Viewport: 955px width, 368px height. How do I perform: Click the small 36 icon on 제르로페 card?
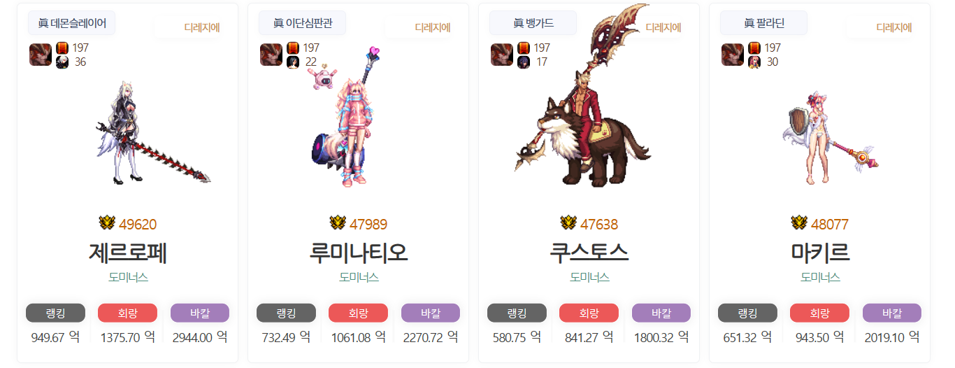tap(62, 62)
